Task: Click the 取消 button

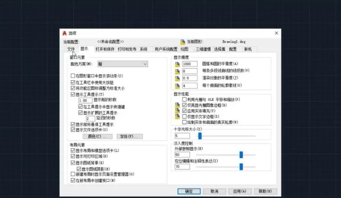Action: (x=214, y=191)
